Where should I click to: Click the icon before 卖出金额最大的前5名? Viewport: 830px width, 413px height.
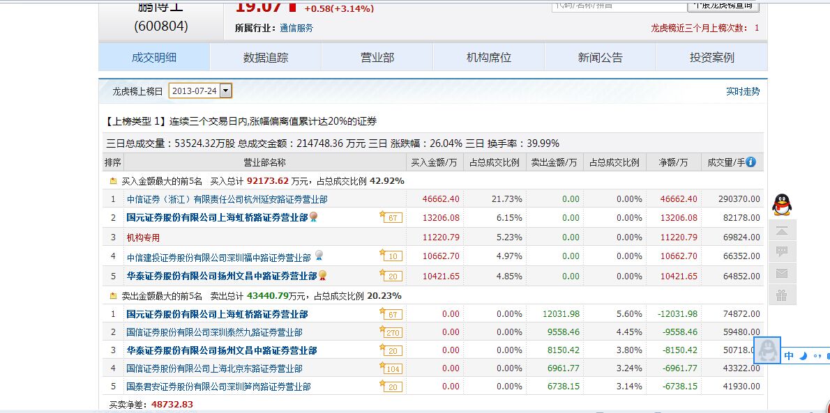coord(113,295)
